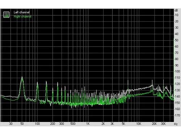The width and height of the screenshot is (181, 135).
Task: Click the 500 Hz frequency axis label
Action: 73,124
